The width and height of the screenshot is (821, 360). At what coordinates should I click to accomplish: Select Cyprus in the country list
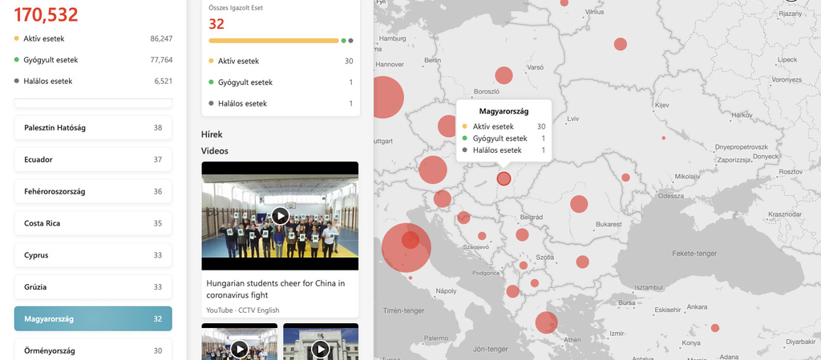click(x=93, y=255)
